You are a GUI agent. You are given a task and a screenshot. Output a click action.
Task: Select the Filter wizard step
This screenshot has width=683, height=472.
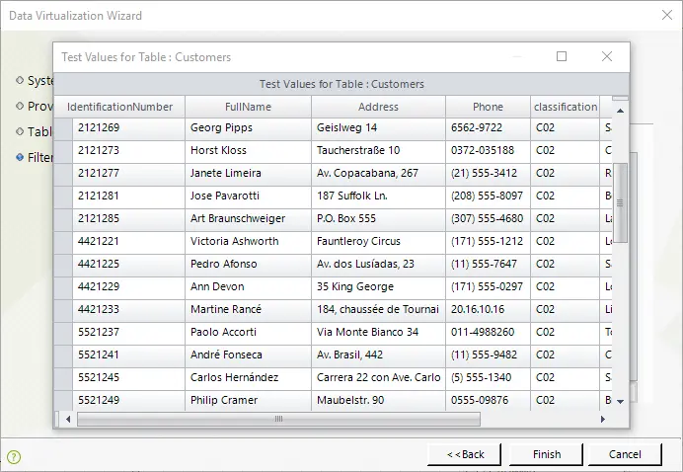[x=35, y=157]
